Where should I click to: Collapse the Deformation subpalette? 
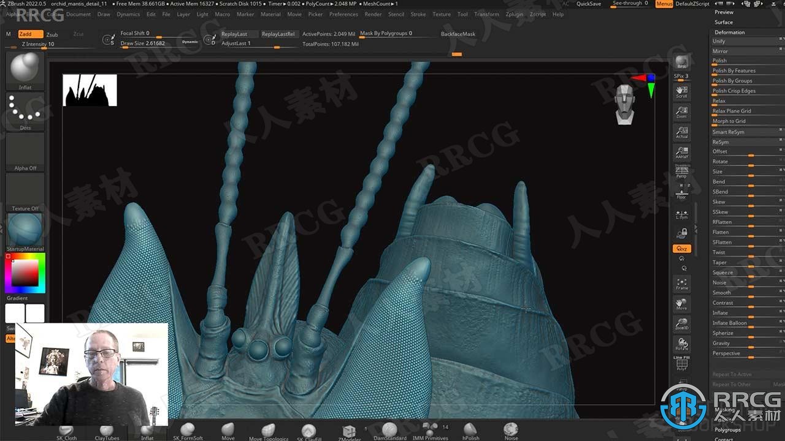(x=729, y=32)
